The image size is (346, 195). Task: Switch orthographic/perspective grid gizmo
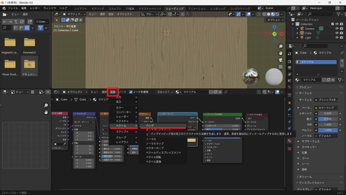[x=280, y=67]
